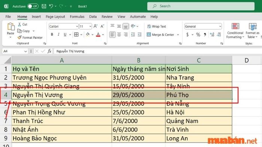The height and width of the screenshot is (147, 262).
Task: Switch to the Insert tab
Action: [x=36, y=17]
